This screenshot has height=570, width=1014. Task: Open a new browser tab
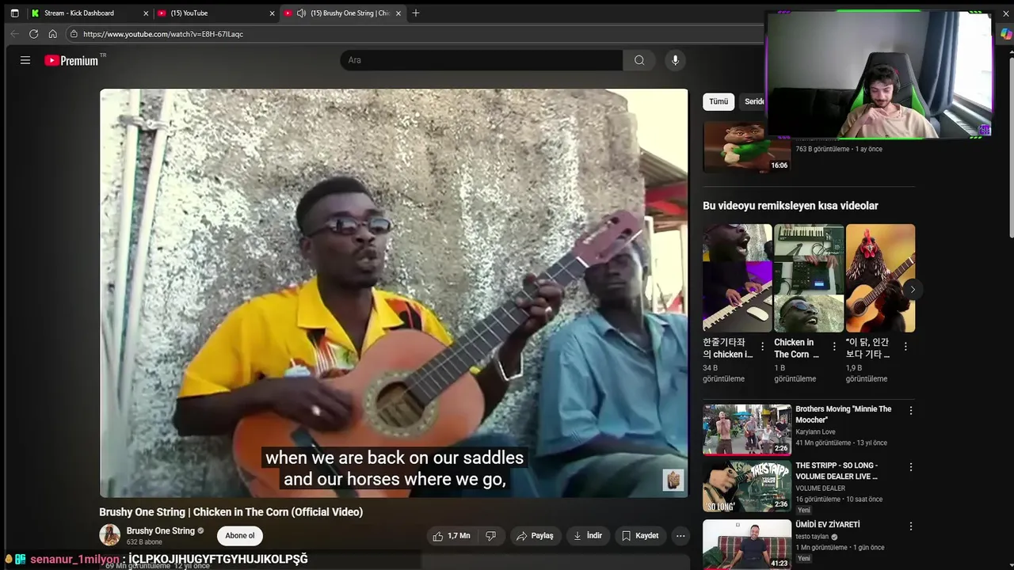coord(416,13)
